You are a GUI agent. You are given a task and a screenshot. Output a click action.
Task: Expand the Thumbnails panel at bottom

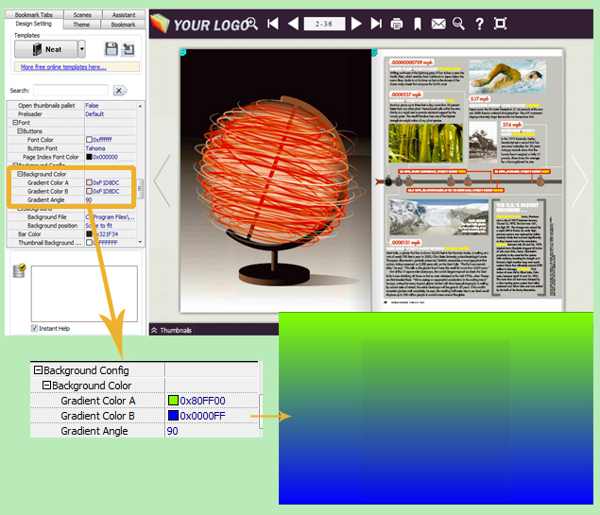pyautogui.click(x=155, y=330)
